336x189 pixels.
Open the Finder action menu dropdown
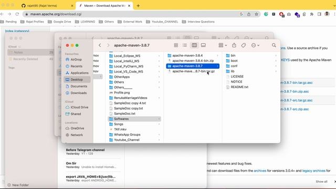[255, 45]
